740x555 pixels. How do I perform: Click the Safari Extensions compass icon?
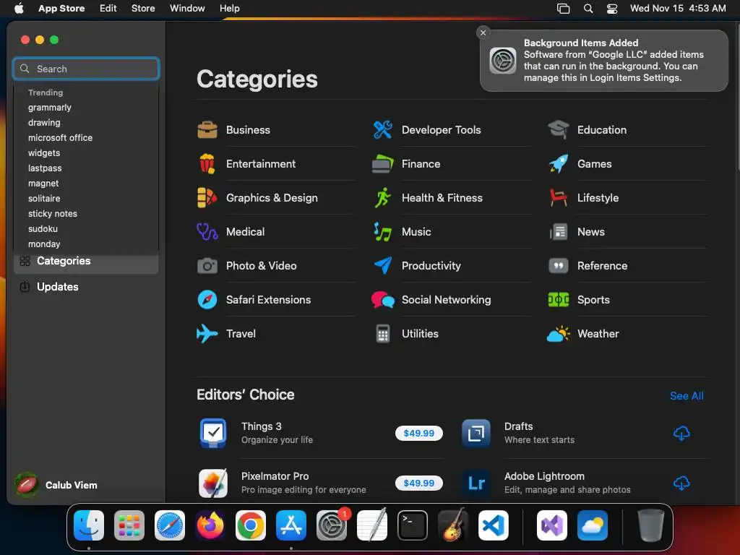pos(207,300)
